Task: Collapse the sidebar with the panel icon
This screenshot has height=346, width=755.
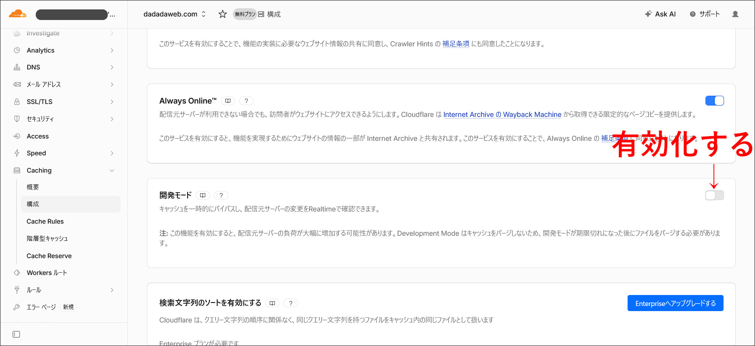Action: click(16, 334)
